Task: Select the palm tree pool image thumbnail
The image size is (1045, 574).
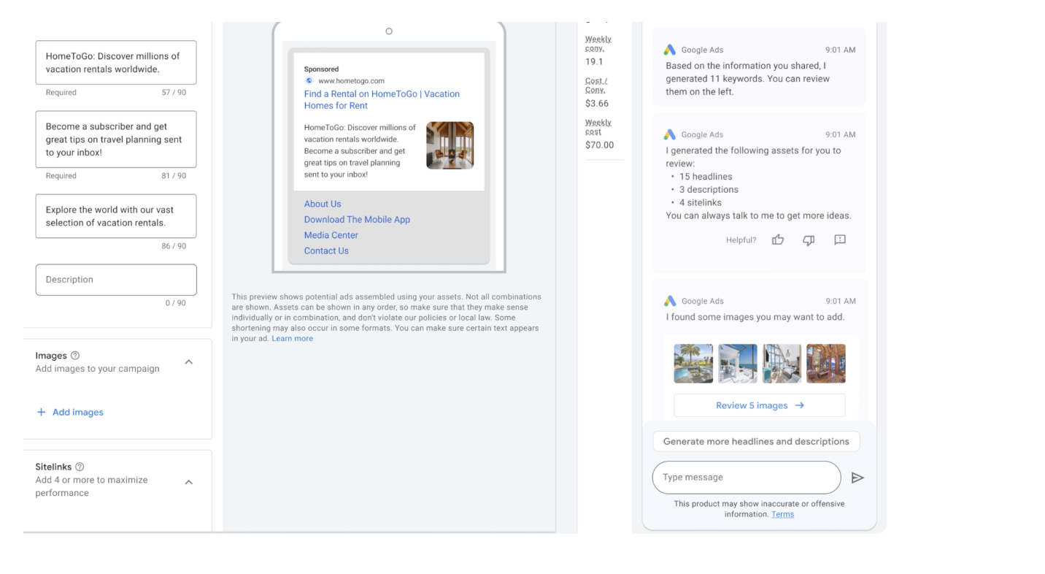Action: point(693,364)
